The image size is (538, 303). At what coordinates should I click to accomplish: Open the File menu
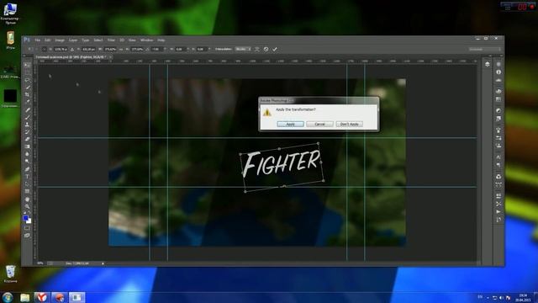(37, 40)
